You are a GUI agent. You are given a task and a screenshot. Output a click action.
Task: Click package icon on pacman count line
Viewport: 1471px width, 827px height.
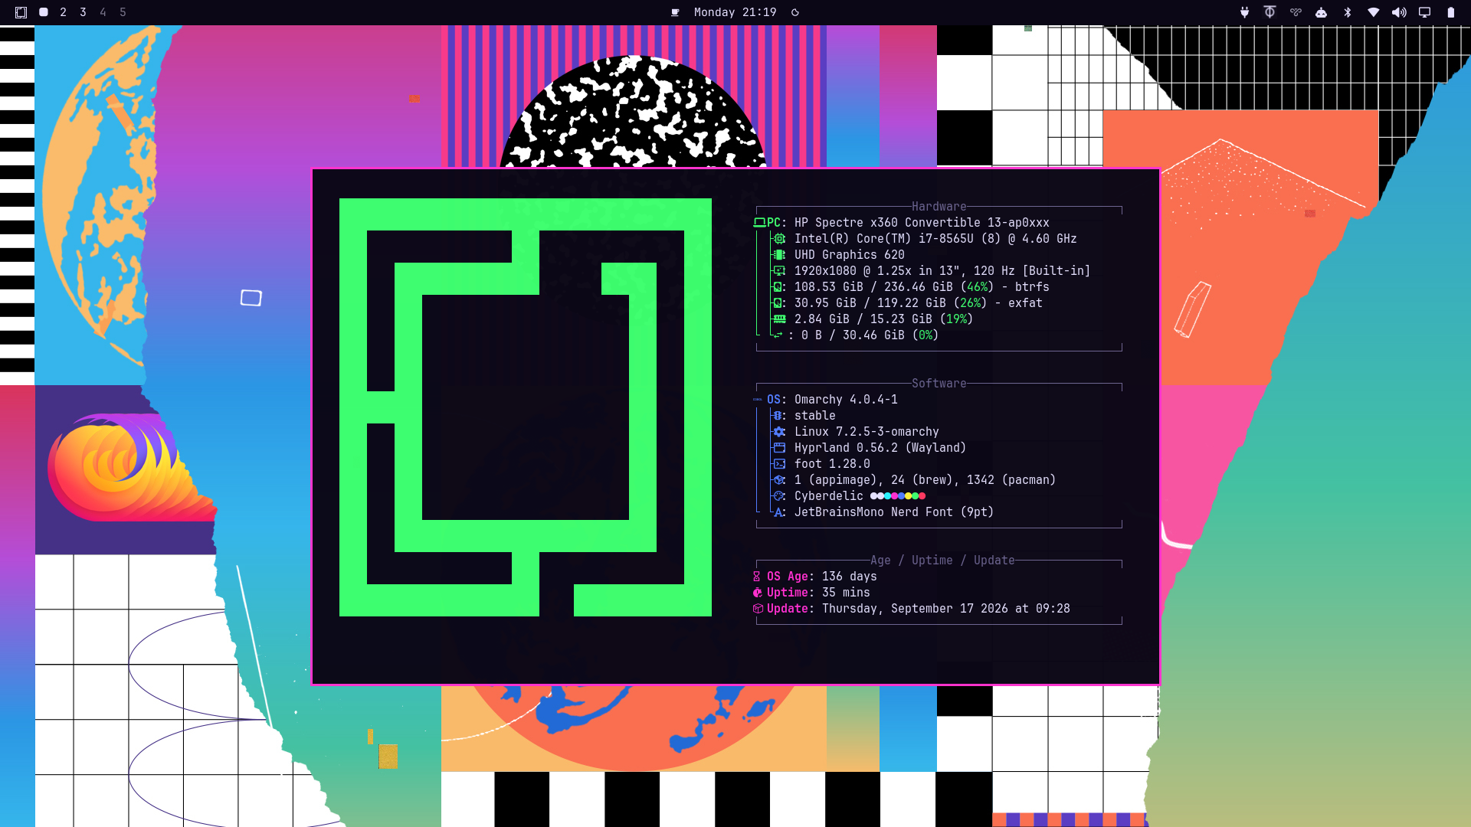pyautogui.click(x=779, y=480)
